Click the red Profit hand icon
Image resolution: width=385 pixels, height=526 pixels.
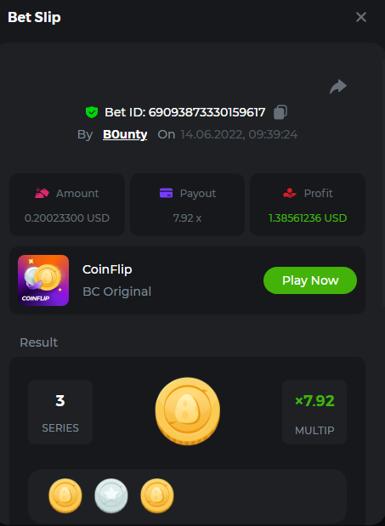tap(290, 193)
